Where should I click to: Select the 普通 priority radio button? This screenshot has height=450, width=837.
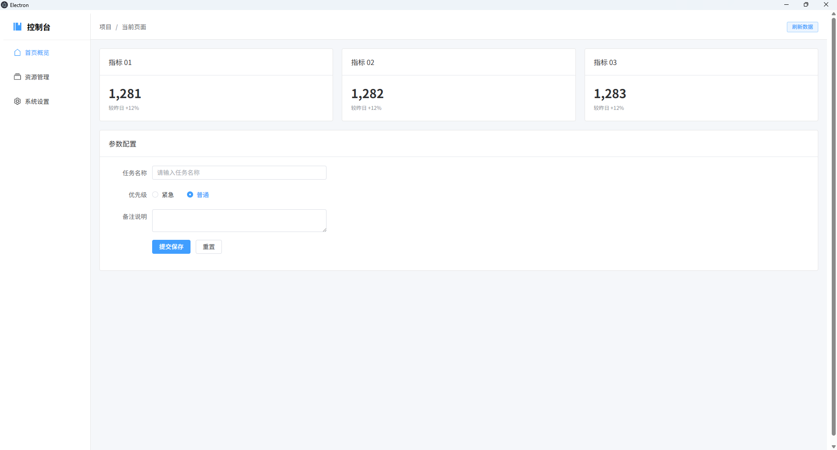point(190,195)
